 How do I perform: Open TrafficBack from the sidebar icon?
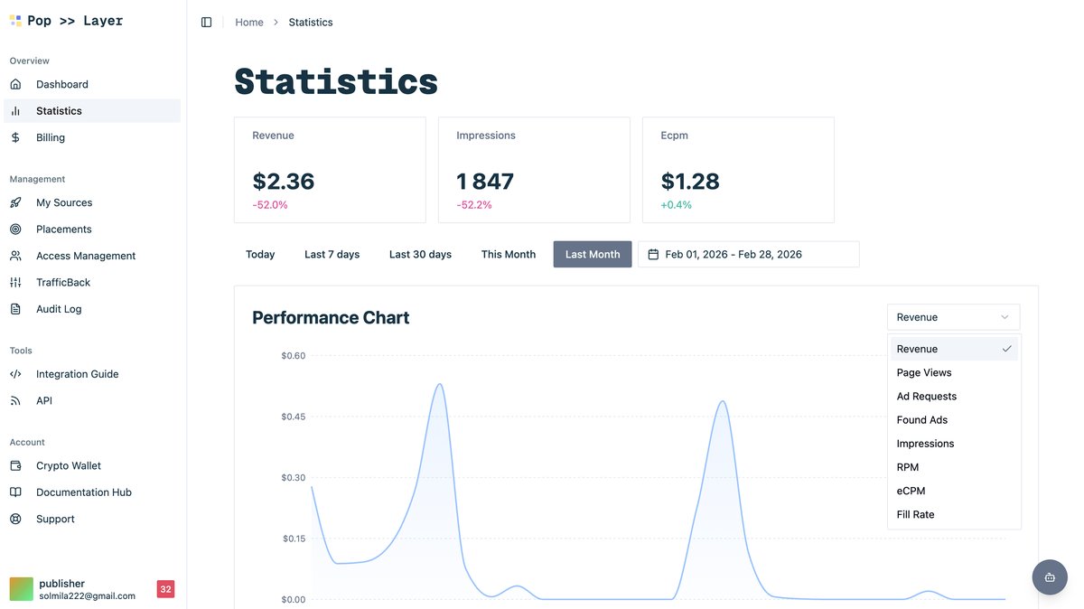[x=18, y=282]
